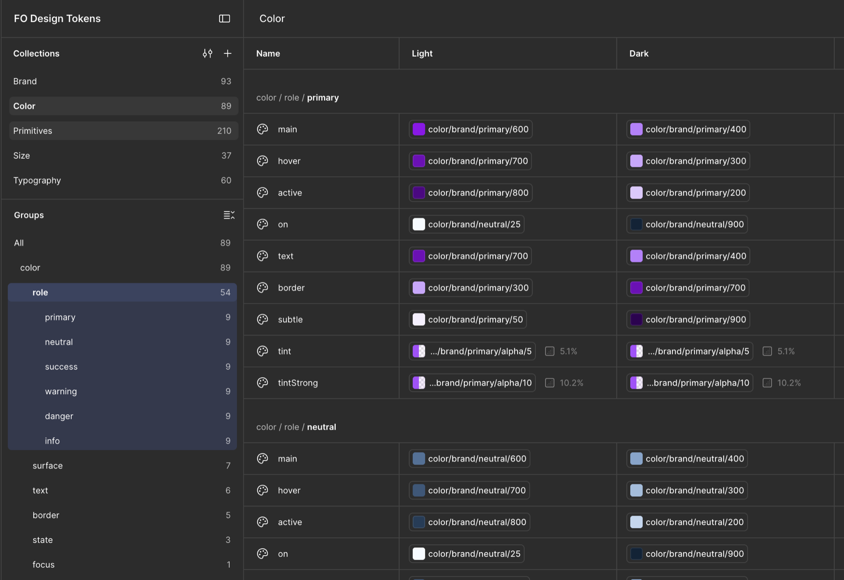Click the tintStrong variable name

pyautogui.click(x=298, y=383)
